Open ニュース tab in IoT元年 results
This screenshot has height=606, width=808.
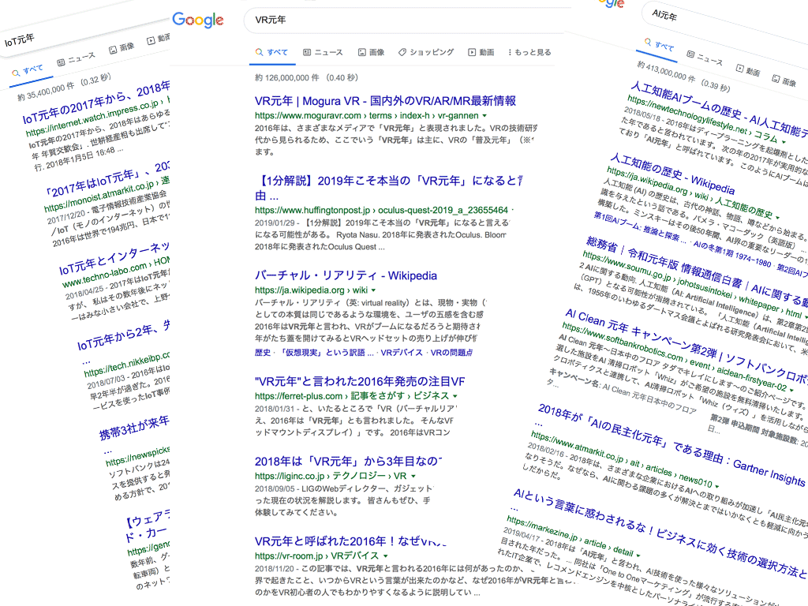point(76,58)
